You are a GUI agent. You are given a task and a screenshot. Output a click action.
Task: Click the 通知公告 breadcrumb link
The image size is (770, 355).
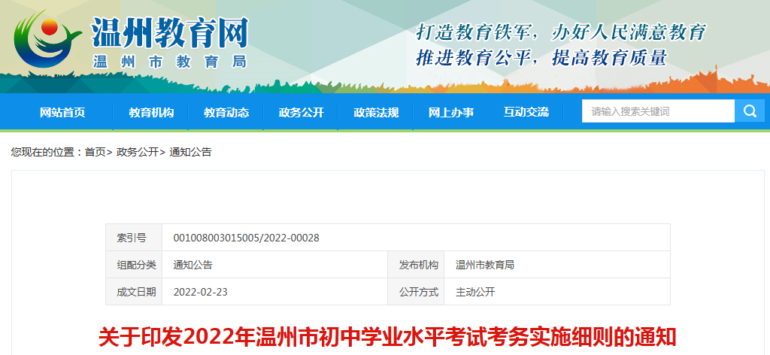pyautogui.click(x=191, y=152)
